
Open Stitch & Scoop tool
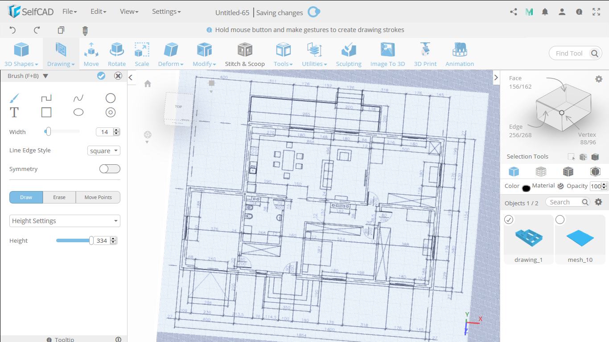pyautogui.click(x=245, y=54)
